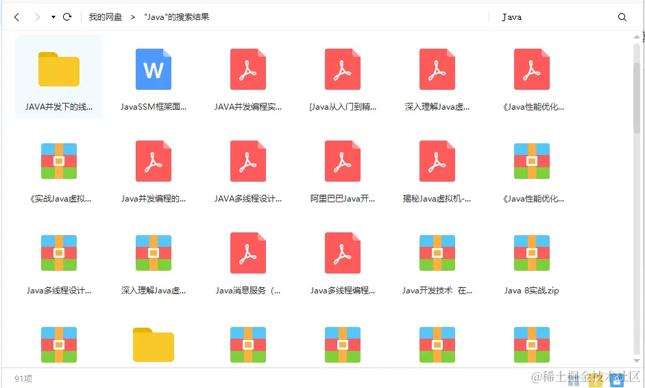Refresh the search results list

click(x=67, y=17)
